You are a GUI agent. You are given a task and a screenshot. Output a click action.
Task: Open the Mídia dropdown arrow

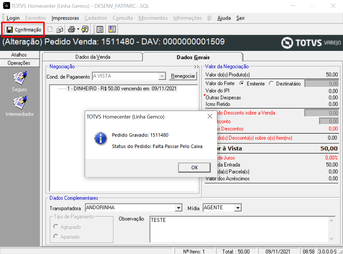coord(238,208)
